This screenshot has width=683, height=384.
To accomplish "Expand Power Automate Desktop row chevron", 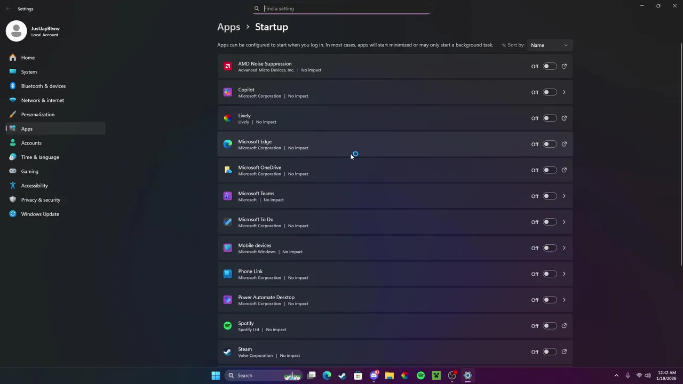I will tap(564, 300).
